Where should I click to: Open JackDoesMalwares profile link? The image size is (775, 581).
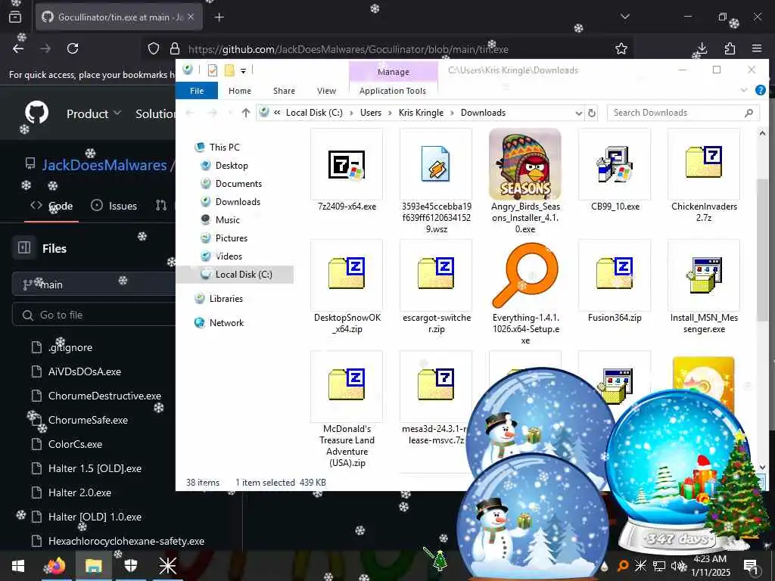[x=104, y=165]
